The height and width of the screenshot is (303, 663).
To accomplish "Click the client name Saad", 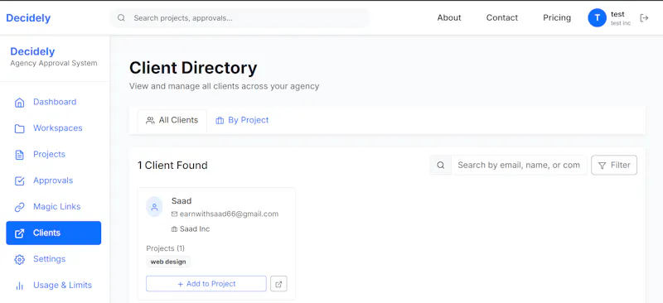I will [x=181, y=201].
